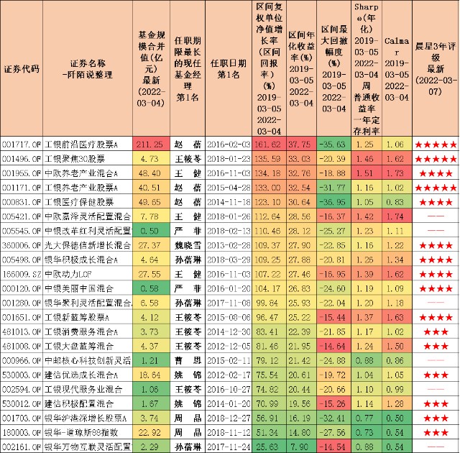Image resolution: width=460 pixels, height=453 pixels.
Task: Click fund name 工银新蓝筹股票A
Action: click(88, 317)
